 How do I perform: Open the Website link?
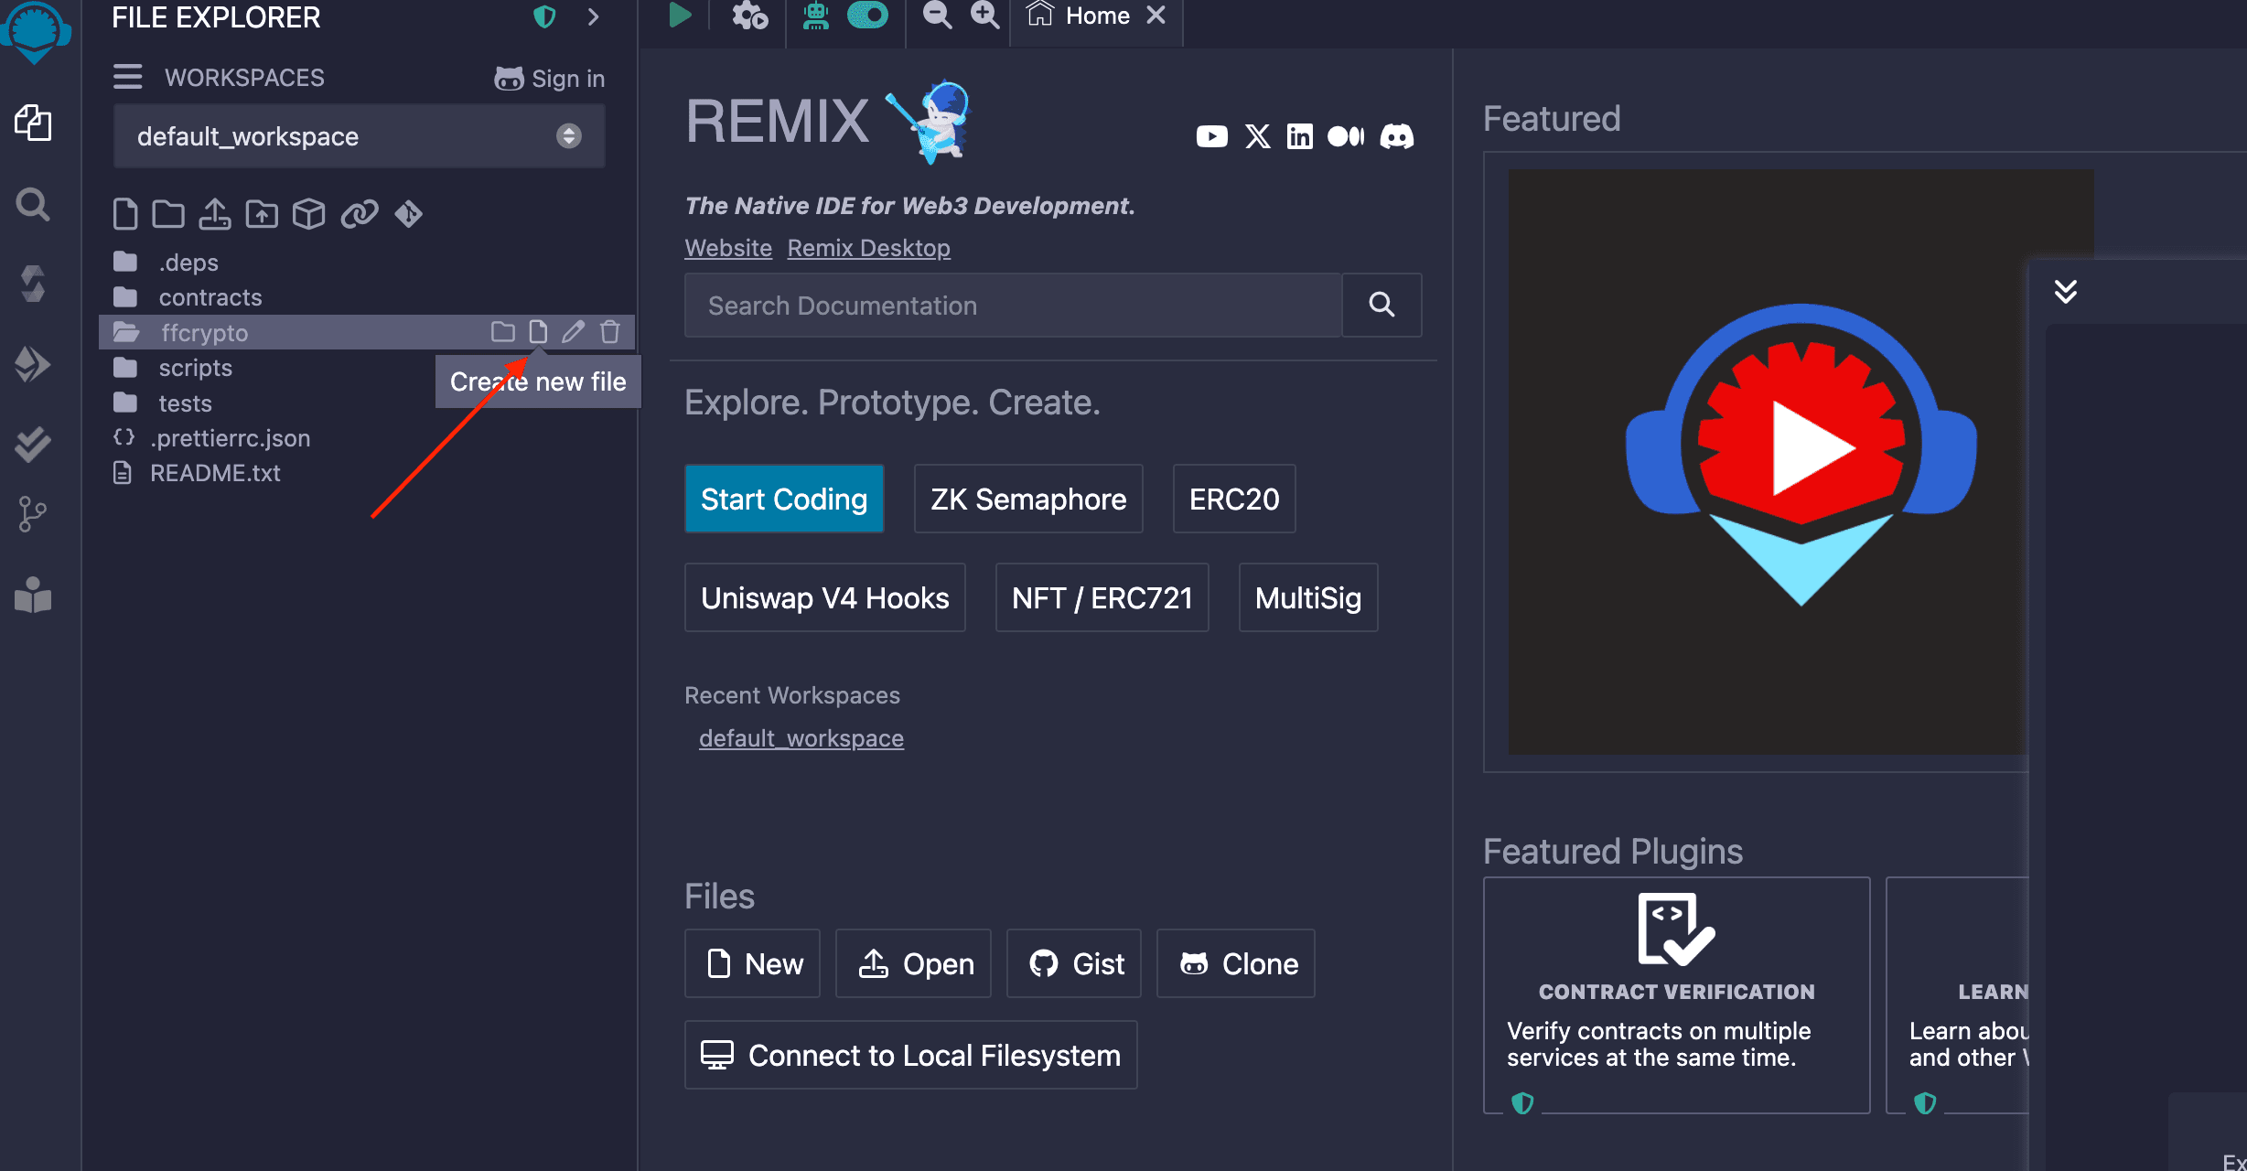tap(728, 248)
